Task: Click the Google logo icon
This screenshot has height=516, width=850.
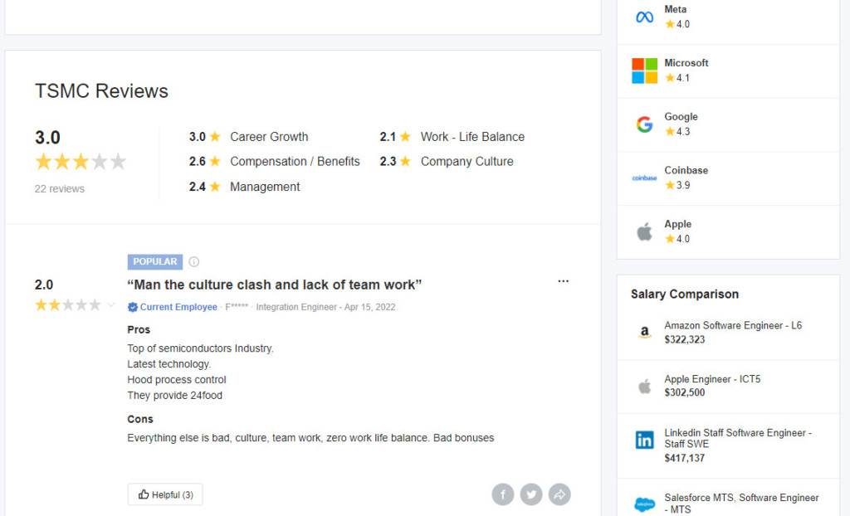Action: (x=644, y=124)
